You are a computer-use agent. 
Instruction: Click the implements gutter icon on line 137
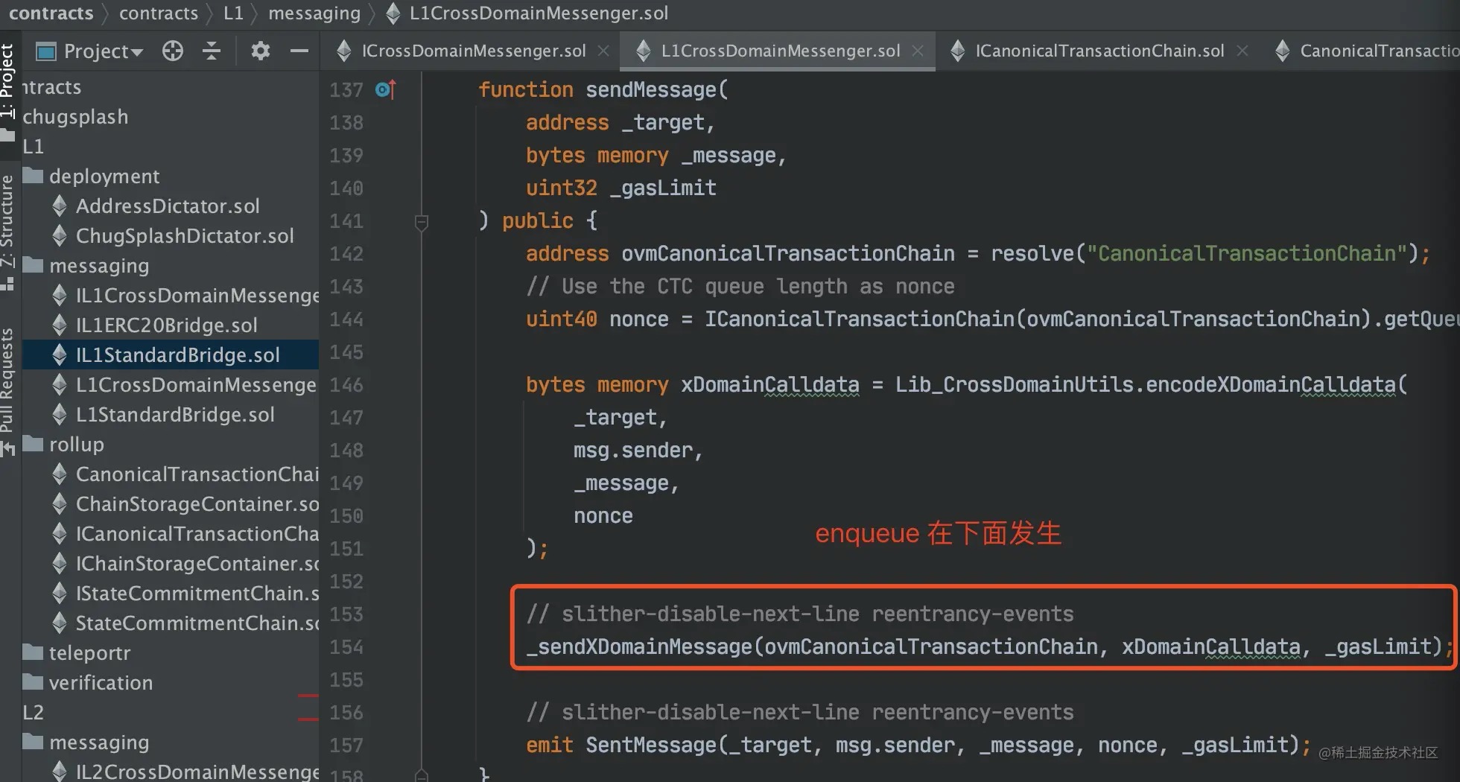386,89
